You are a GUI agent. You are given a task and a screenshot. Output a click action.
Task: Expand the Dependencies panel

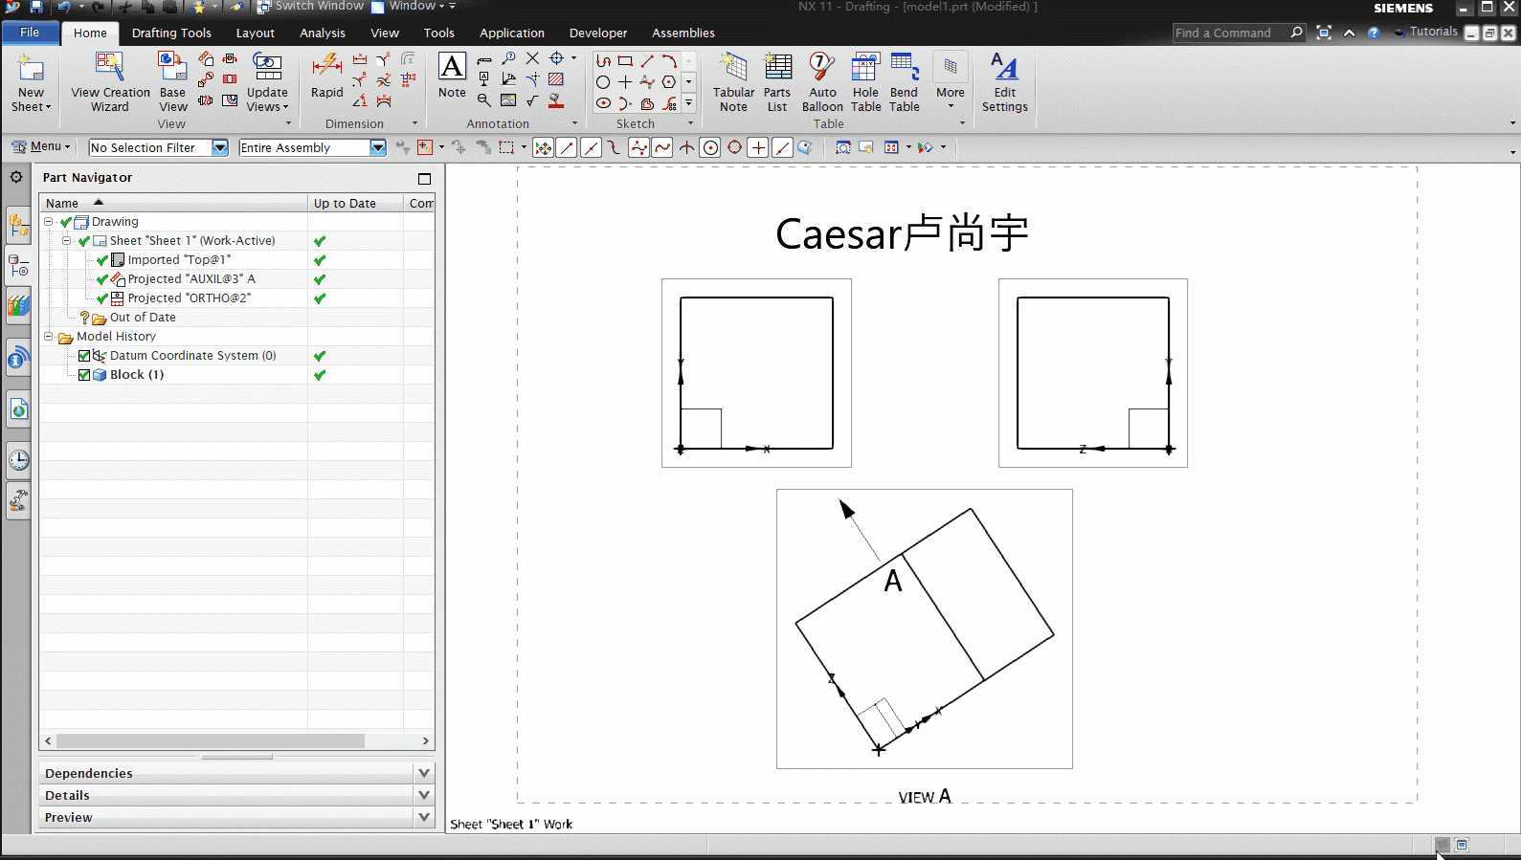(425, 773)
